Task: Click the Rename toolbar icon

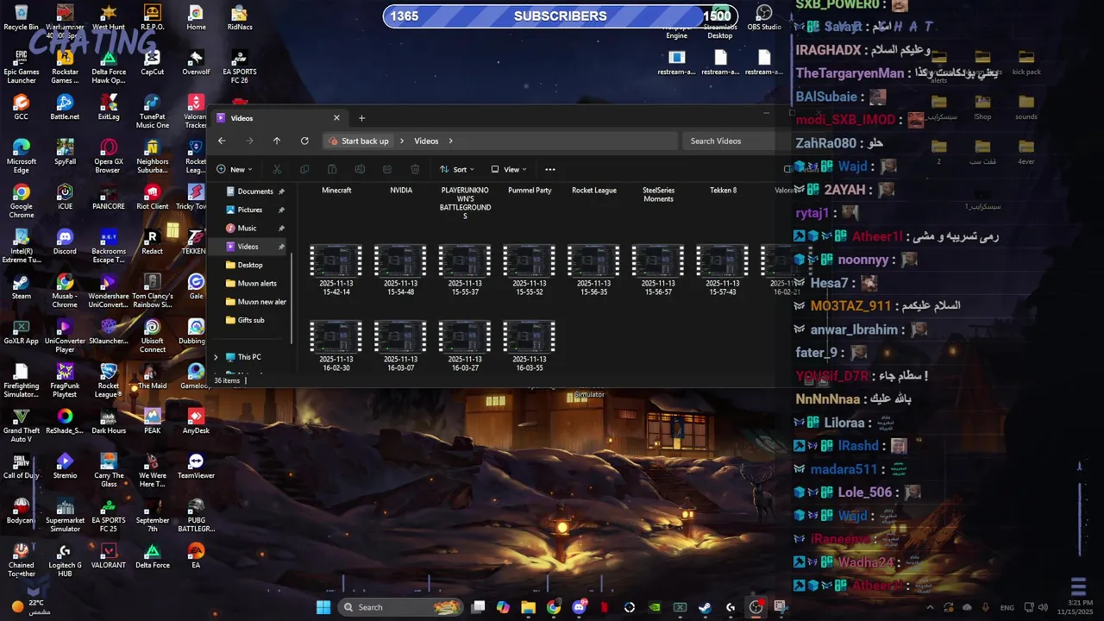Action: pyautogui.click(x=360, y=169)
